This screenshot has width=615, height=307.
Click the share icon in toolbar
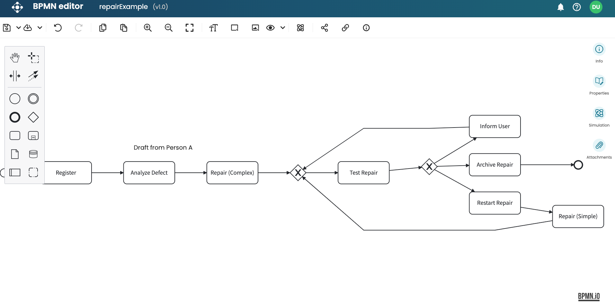325,28
